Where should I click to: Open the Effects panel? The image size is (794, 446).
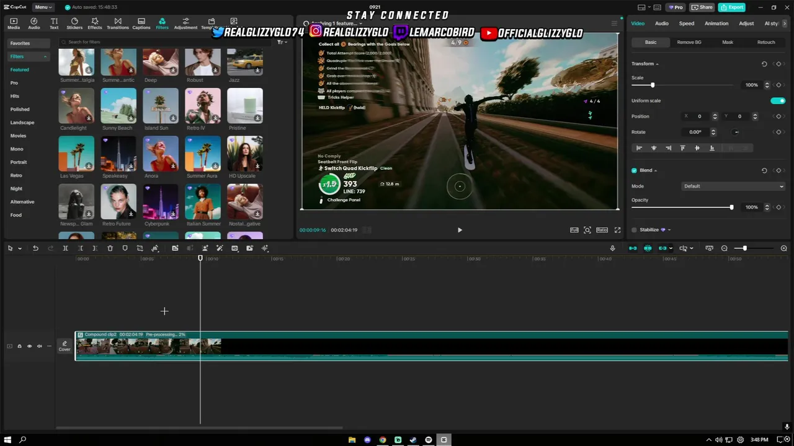pyautogui.click(x=95, y=24)
